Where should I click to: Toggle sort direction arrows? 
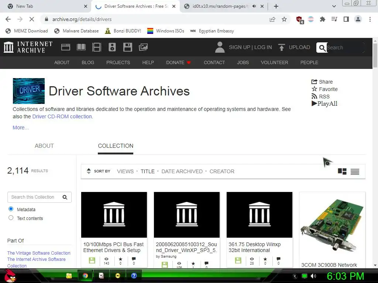tap(89, 171)
